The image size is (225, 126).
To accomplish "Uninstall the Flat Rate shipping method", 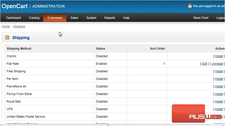I will pos(217,64).
